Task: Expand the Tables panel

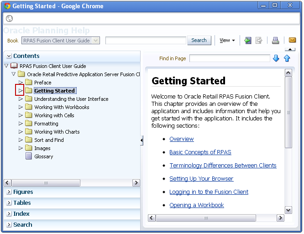Action: 9,203
